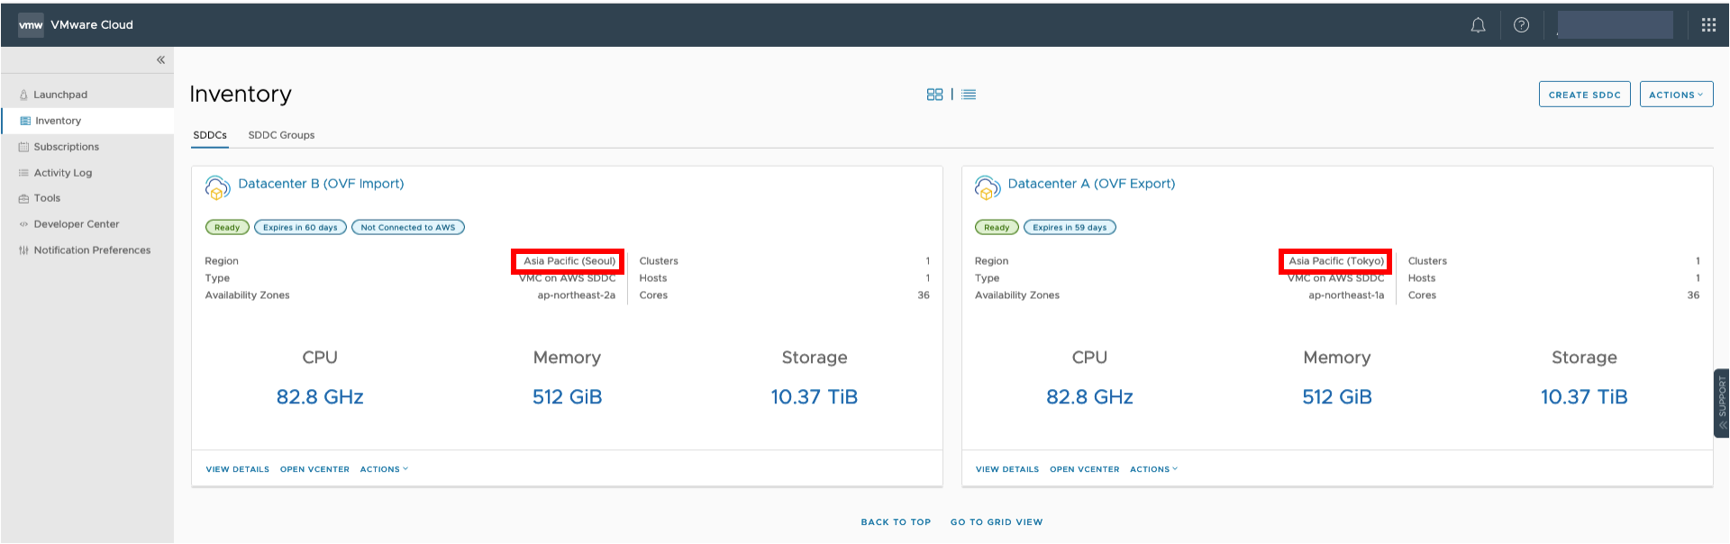Viewport: 1730px width, 544px height.
Task: Open Developer Center in sidebar
Action: (77, 224)
